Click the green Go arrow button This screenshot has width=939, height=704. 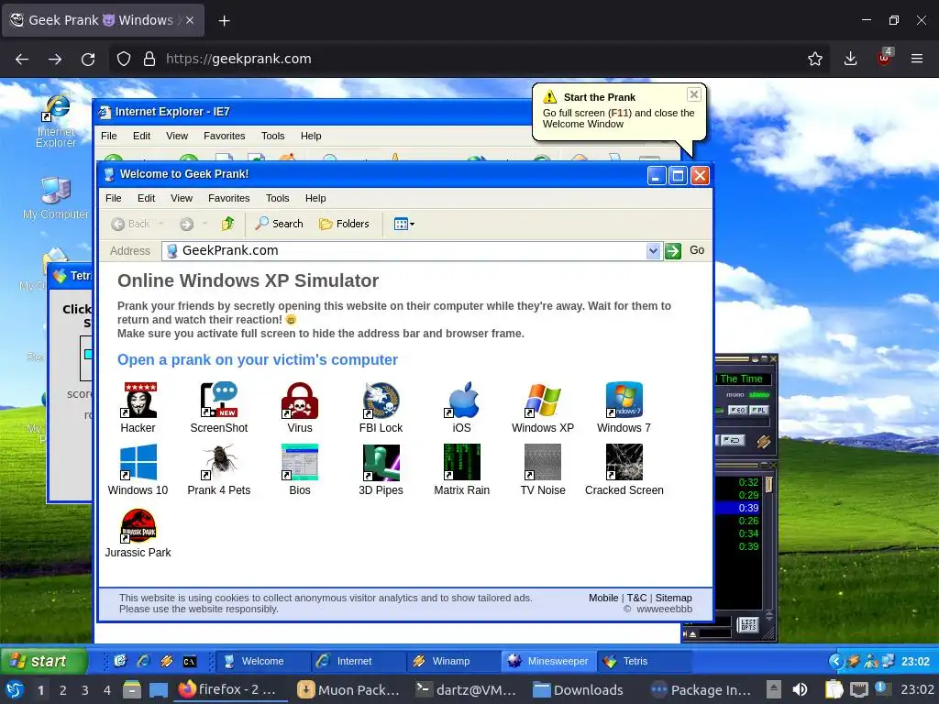coord(673,251)
